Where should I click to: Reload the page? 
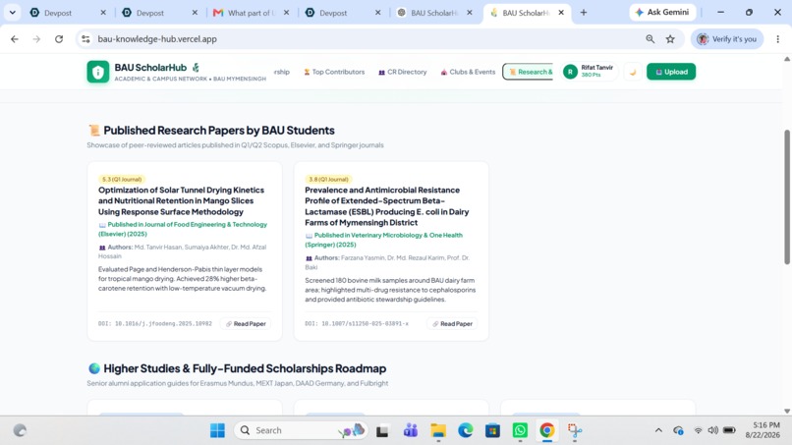tap(59, 39)
